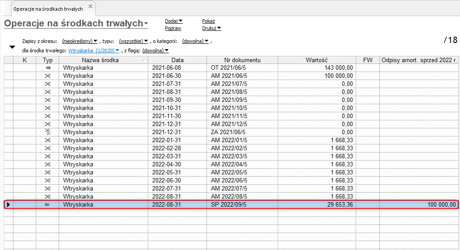Click the Wartość column header
Screen dimensions: 460x250
317,60
